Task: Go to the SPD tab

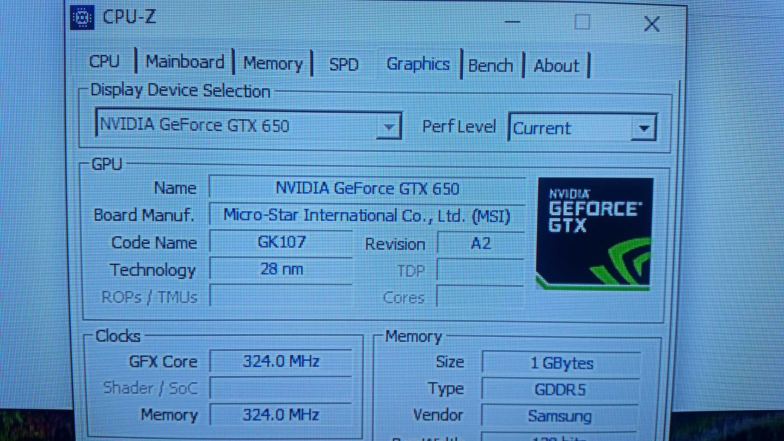Action: pos(344,64)
